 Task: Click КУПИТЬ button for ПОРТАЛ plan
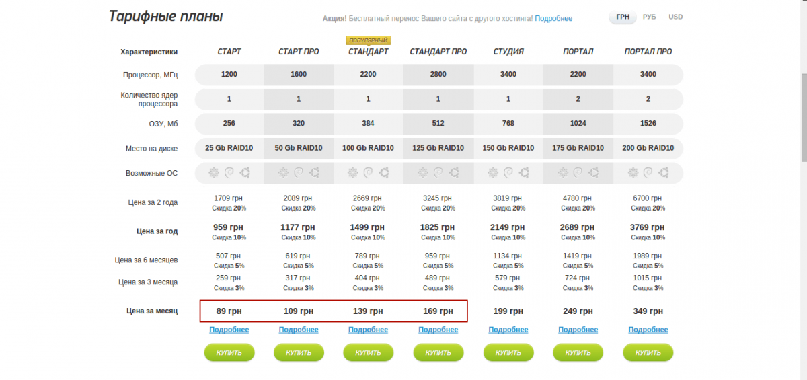pyautogui.click(x=578, y=352)
